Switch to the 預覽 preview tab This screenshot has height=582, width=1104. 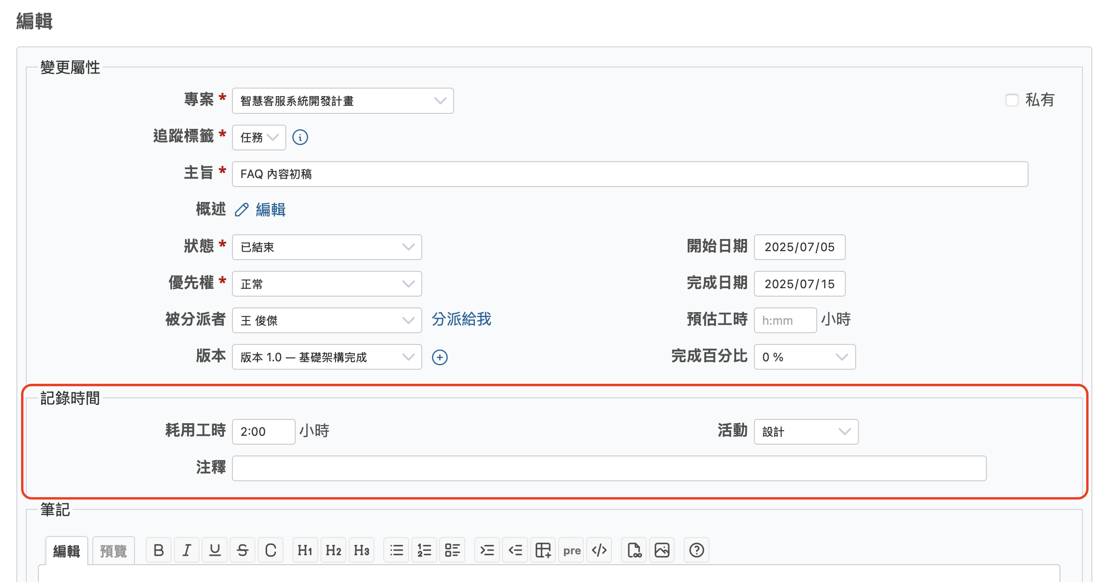pos(113,551)
